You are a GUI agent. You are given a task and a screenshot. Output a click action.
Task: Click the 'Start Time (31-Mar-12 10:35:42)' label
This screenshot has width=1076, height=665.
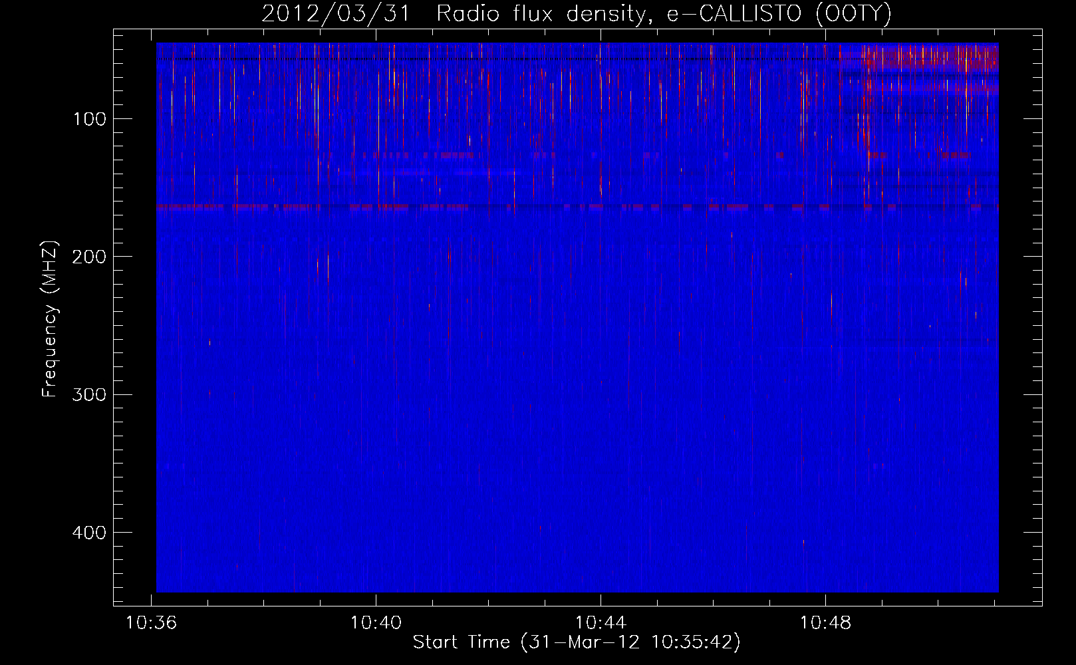(x=577, y=642)
